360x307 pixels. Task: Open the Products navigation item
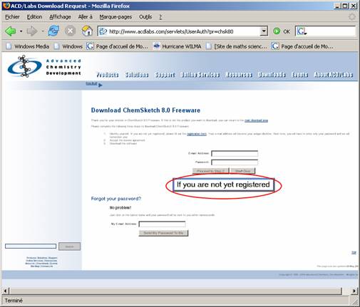tap(108, 75)
